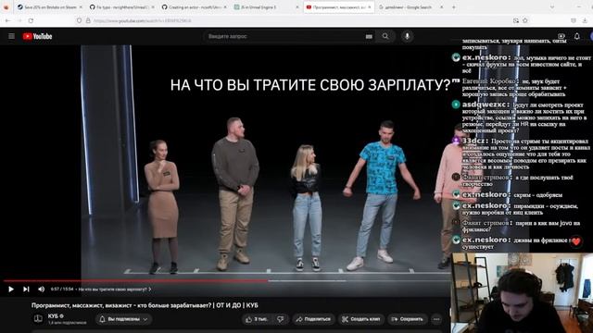Viewport: 593px width, 333px height.
Task: Open the on-screen keyboard icon in search
Action: [x=369, y=36]
